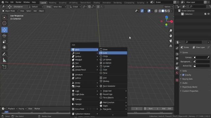Open the Global transform orientation dropdown
The image size is (211, 118).
(75, 7)
